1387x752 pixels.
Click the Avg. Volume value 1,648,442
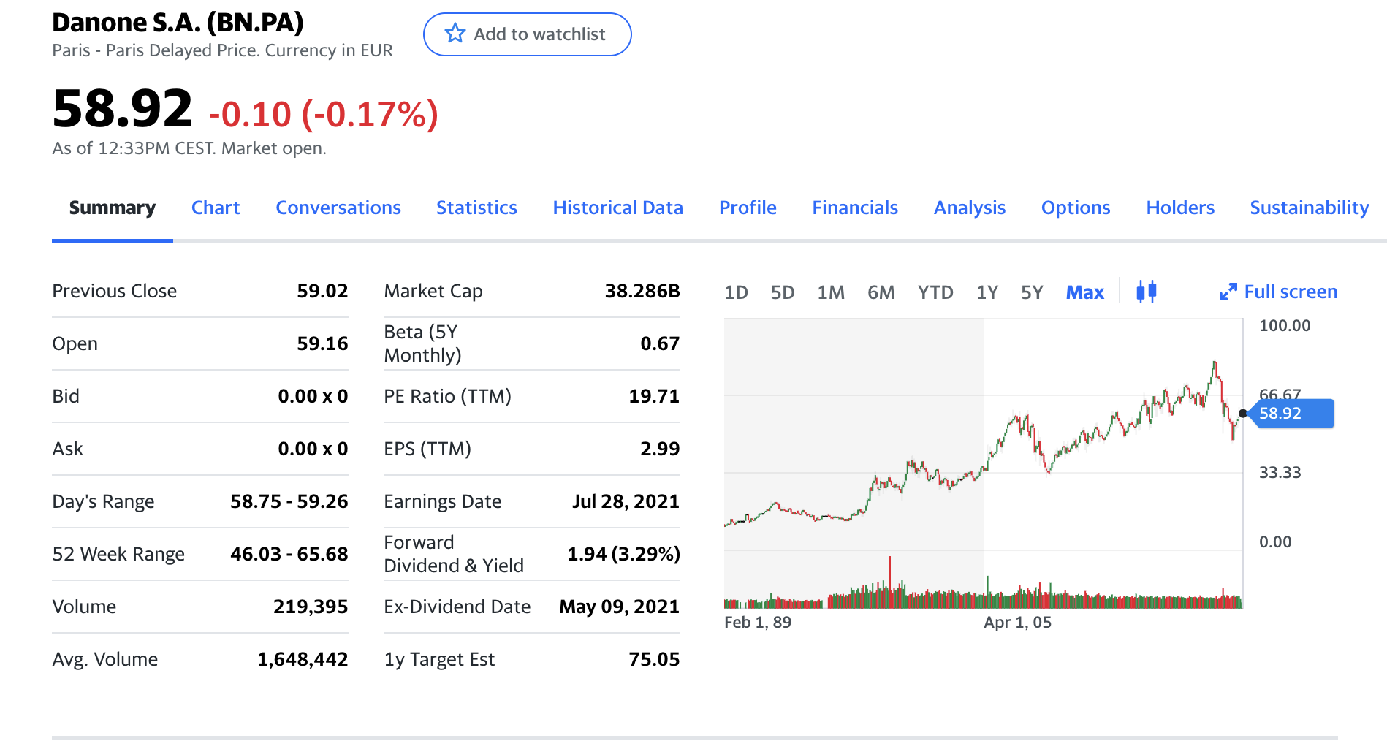pyautogui.click(x=303, y=659)
